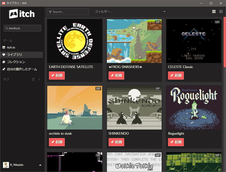
Task: Launch EARTH DEFENSE SATELLITE with 起動 button
Action: click(x=57, y=75)
